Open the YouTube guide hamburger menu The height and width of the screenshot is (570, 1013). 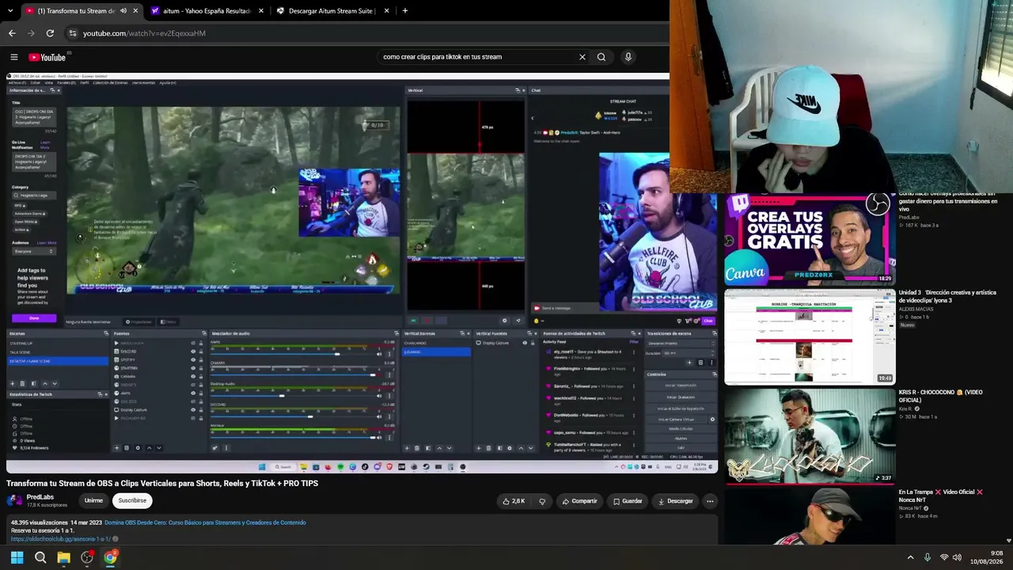[13, 57]
